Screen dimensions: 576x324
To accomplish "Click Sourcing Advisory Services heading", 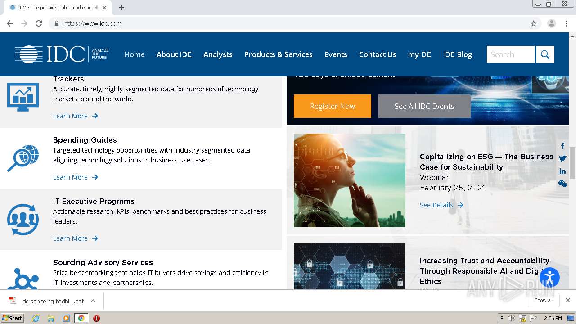I will coord(103,262).
